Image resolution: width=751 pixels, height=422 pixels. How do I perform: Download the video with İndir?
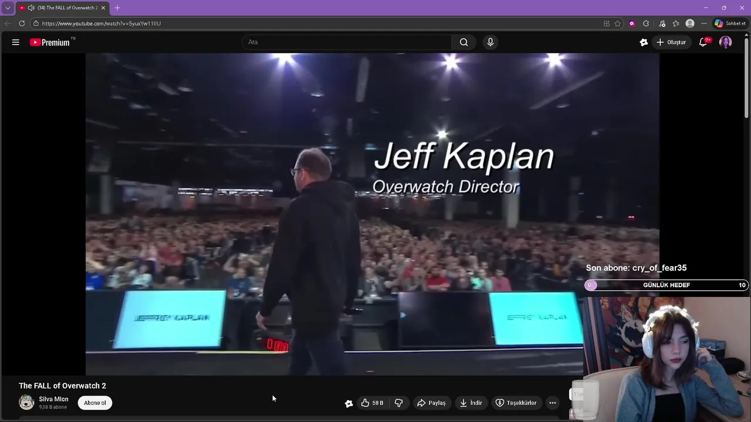click(x=471, y=403)
